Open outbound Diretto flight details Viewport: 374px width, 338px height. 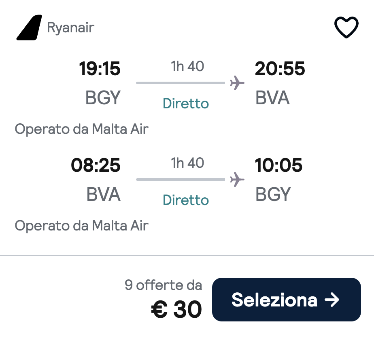point(185,104)
